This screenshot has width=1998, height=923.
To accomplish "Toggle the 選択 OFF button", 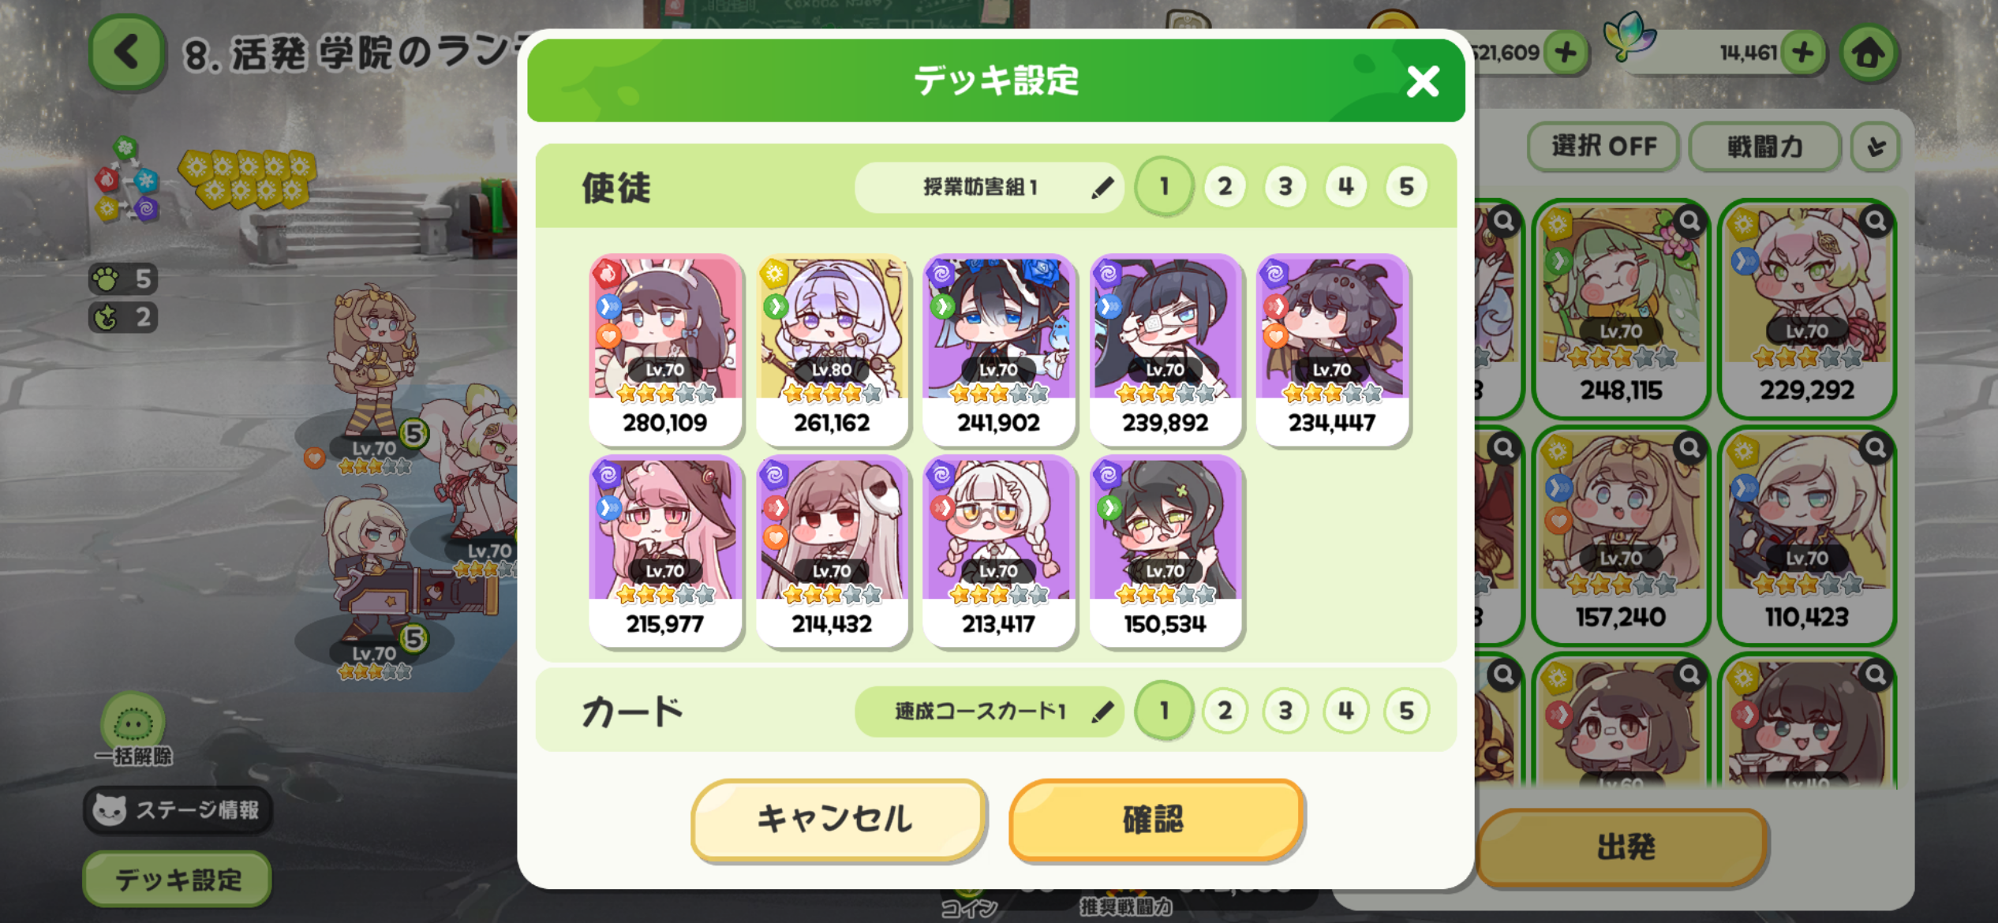I will [x=1603, y=147].
